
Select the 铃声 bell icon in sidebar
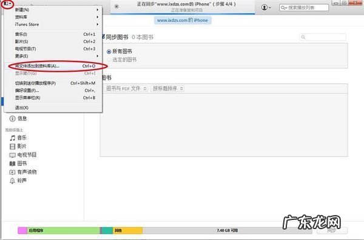(x=12, y=181)
